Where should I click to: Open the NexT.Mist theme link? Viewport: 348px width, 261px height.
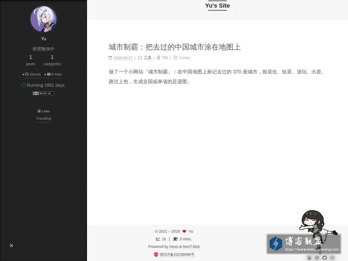(x=191, y=247)
